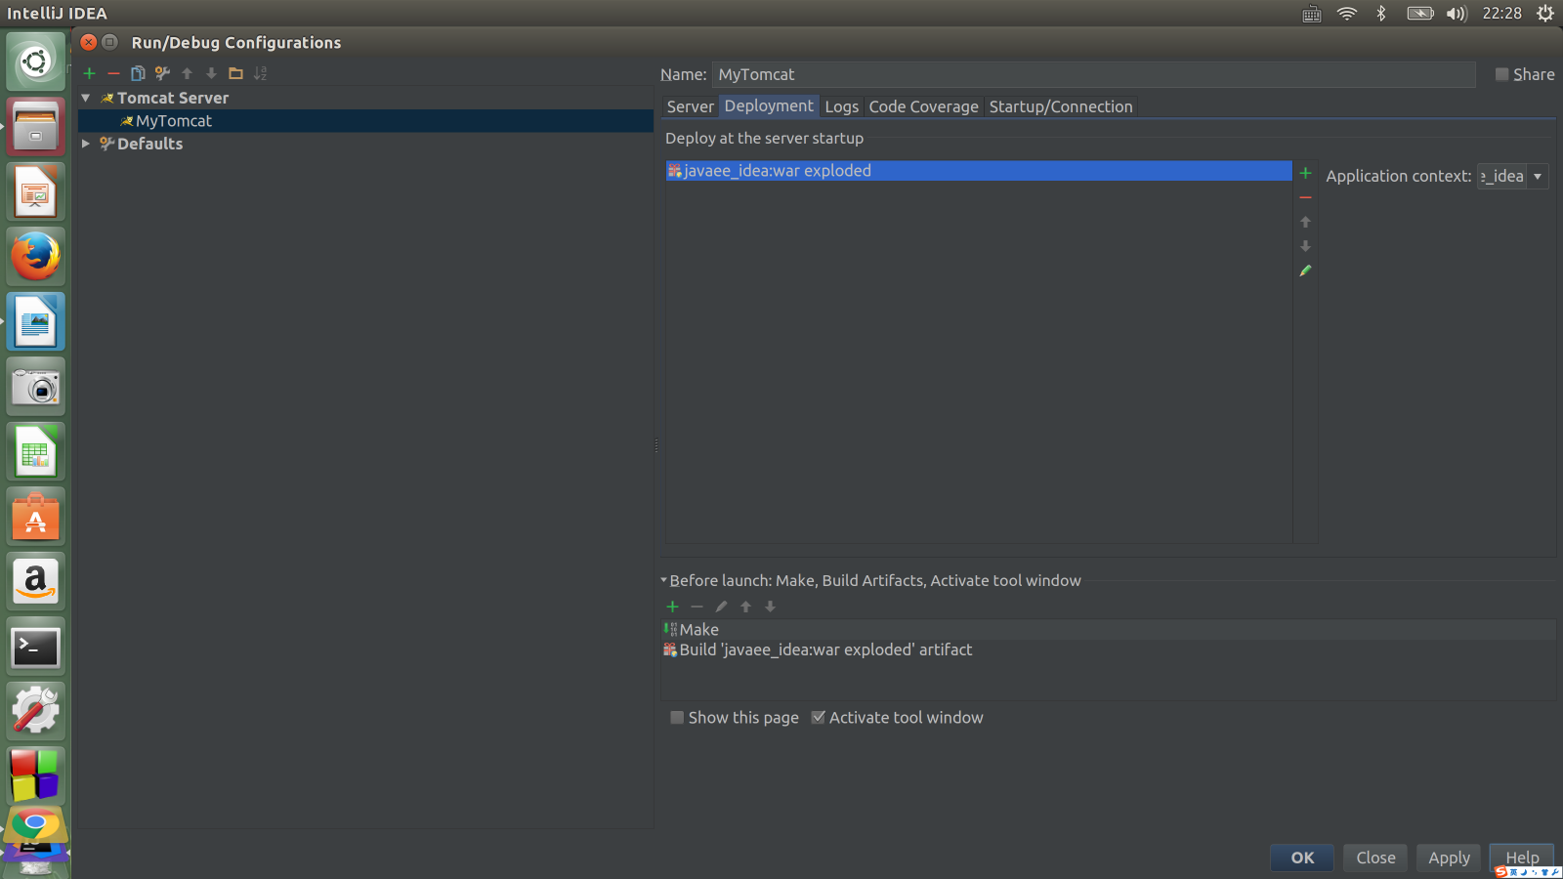
Task: Click the Close button
Action: point(1375,858)
